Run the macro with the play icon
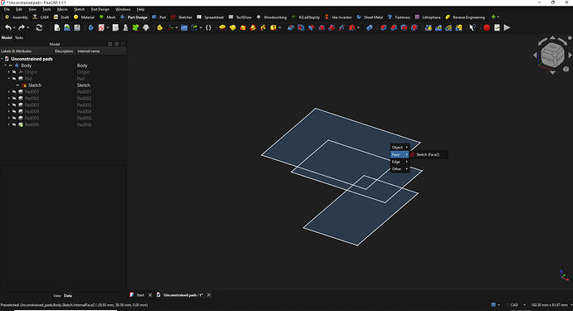573x311 pixels. tap(507, 27)
